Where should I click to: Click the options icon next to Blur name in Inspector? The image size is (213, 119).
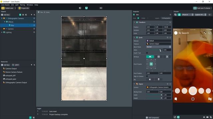tap(170, 15)
